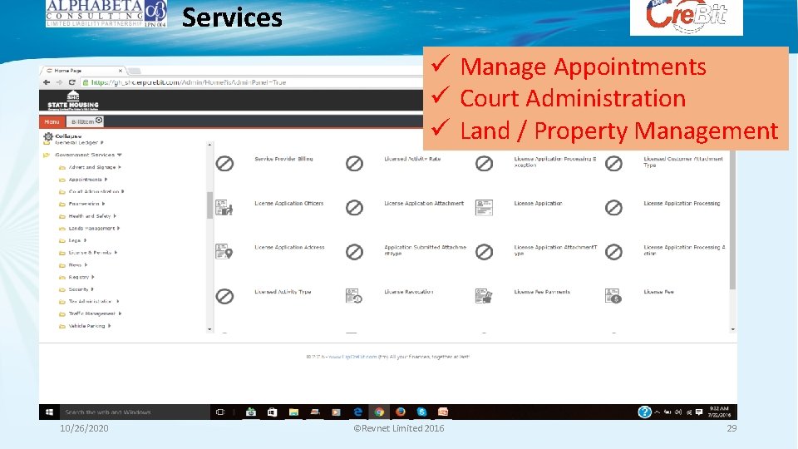Open License Application Processing Action icon
798x449 pixels.
(613, 251)
